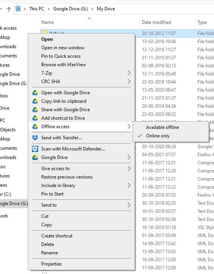
Task: Choose Restore previous versions
Action: click(x=67, y=177)
